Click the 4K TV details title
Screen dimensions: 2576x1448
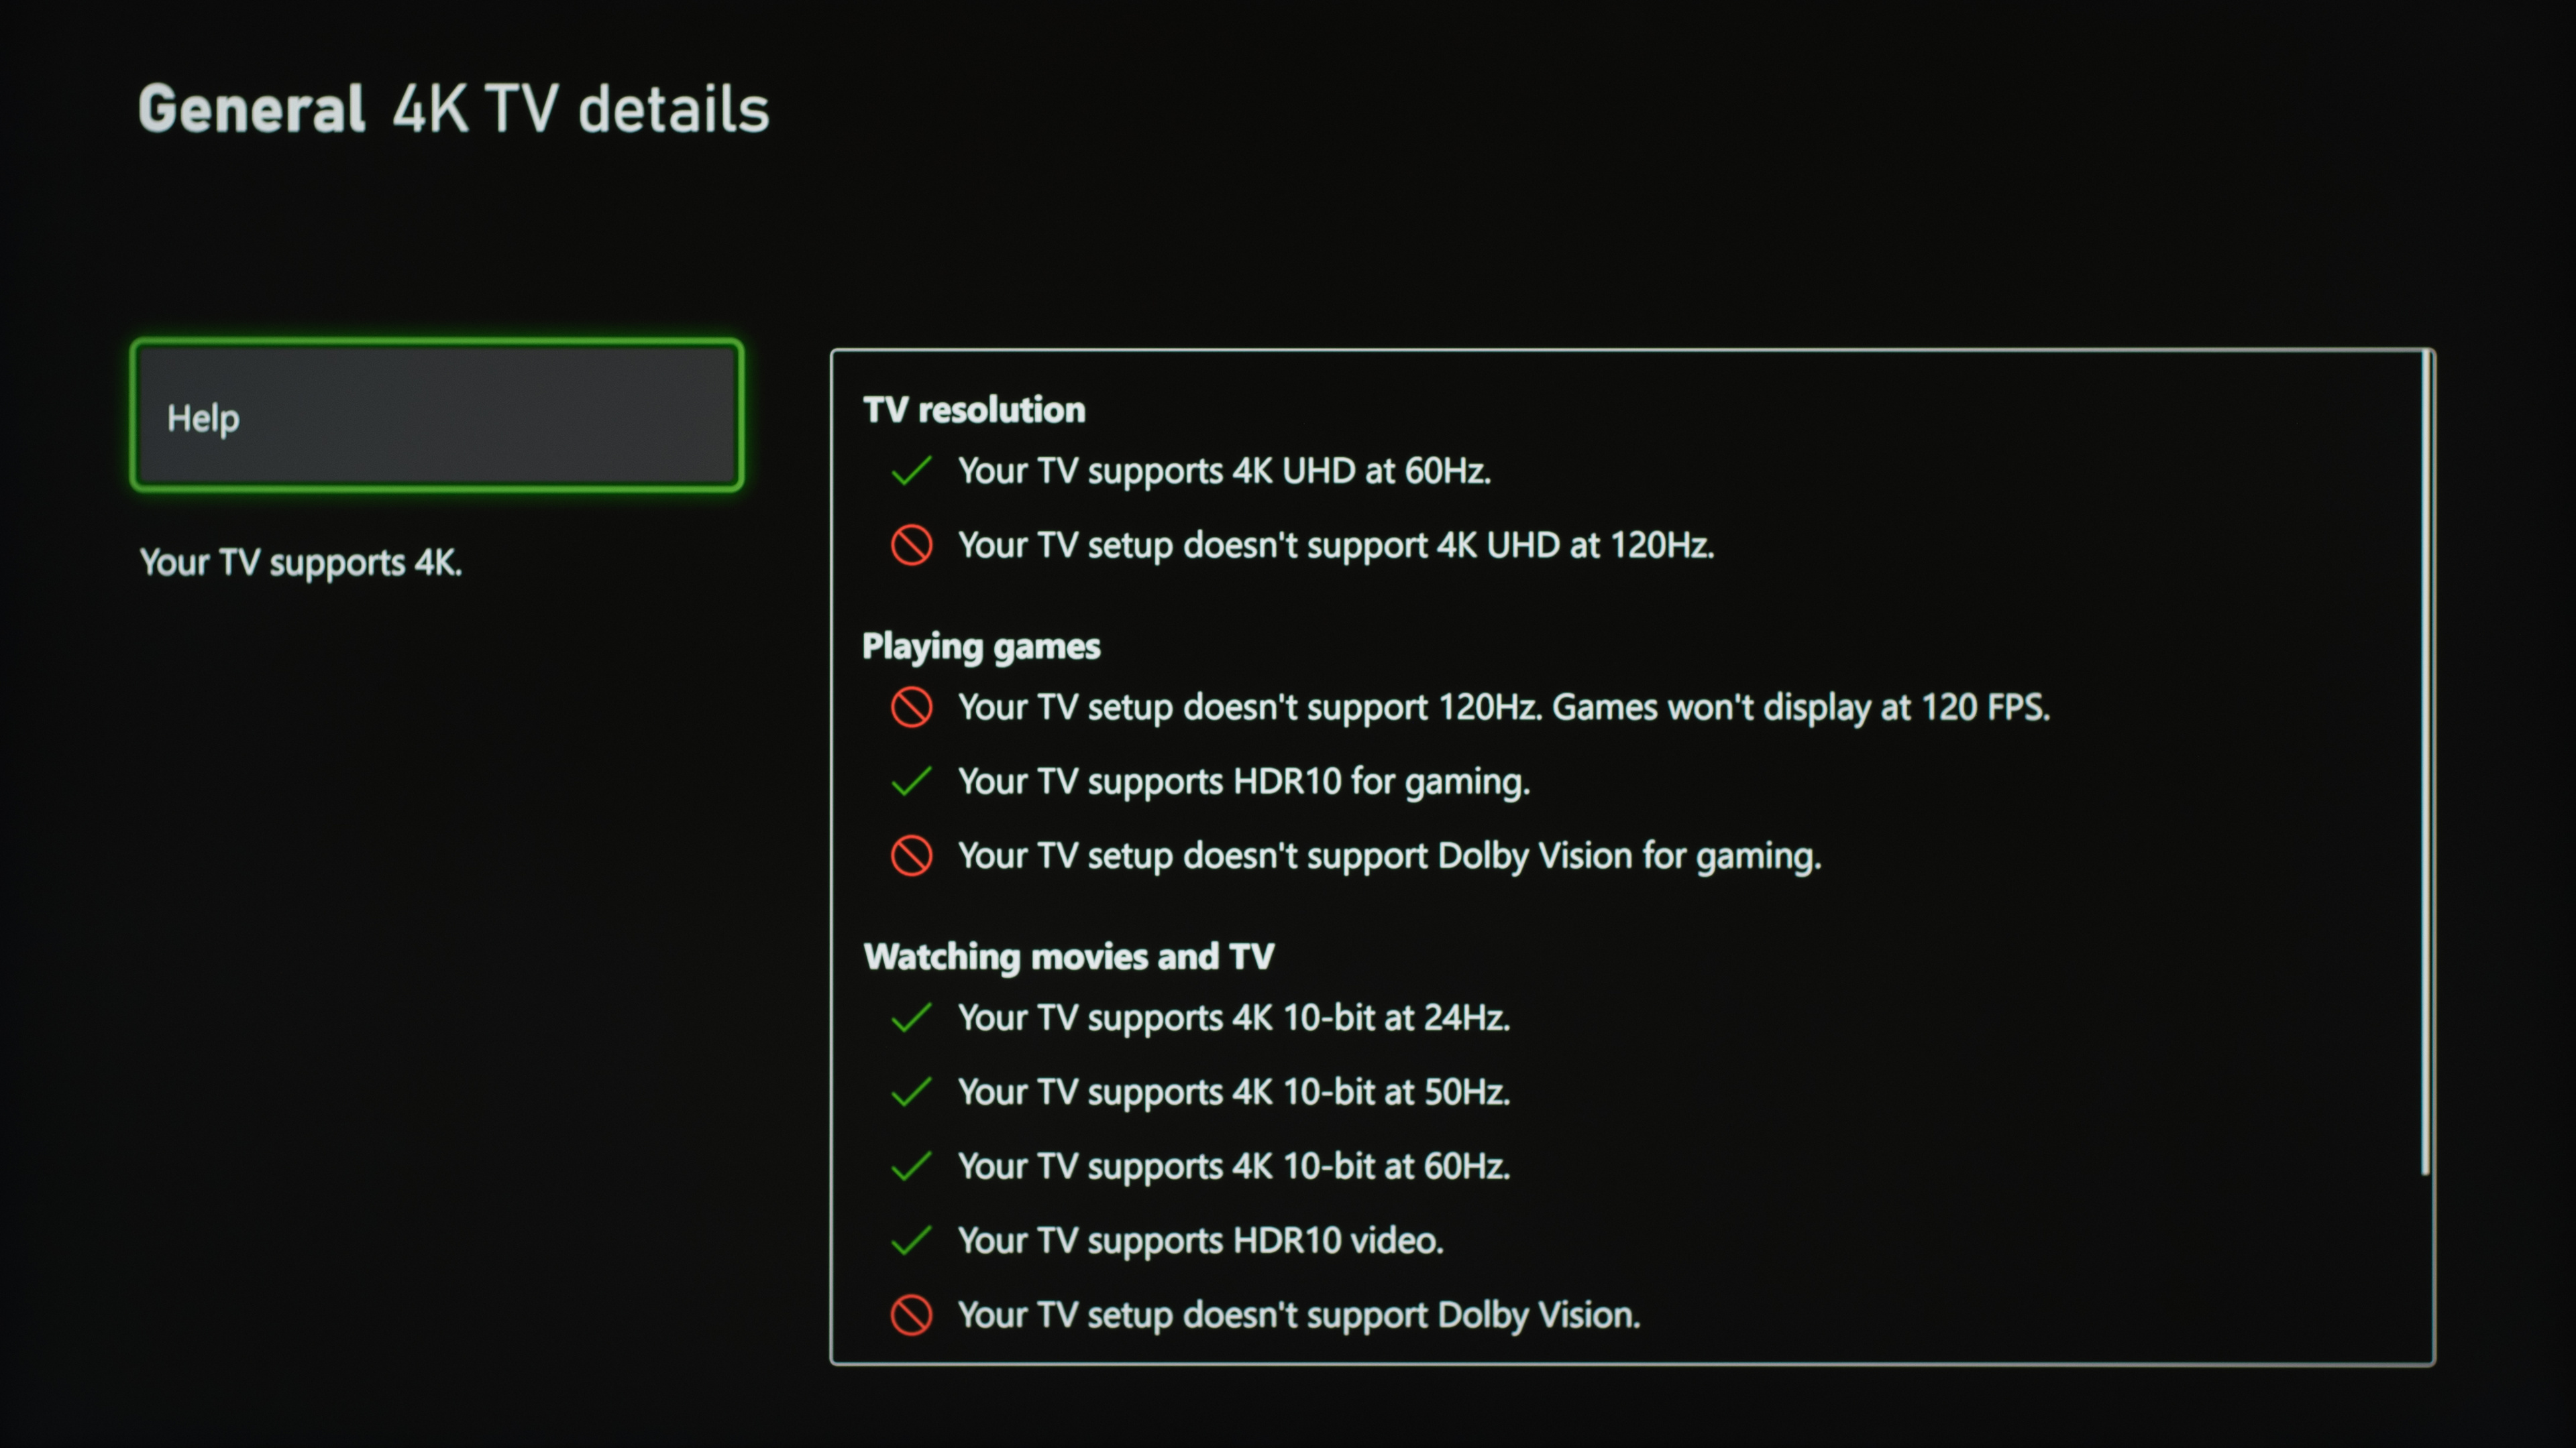(x=580, y=109)
